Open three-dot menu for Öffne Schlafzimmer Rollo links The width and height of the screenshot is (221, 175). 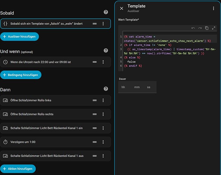(x=103, y=100)
